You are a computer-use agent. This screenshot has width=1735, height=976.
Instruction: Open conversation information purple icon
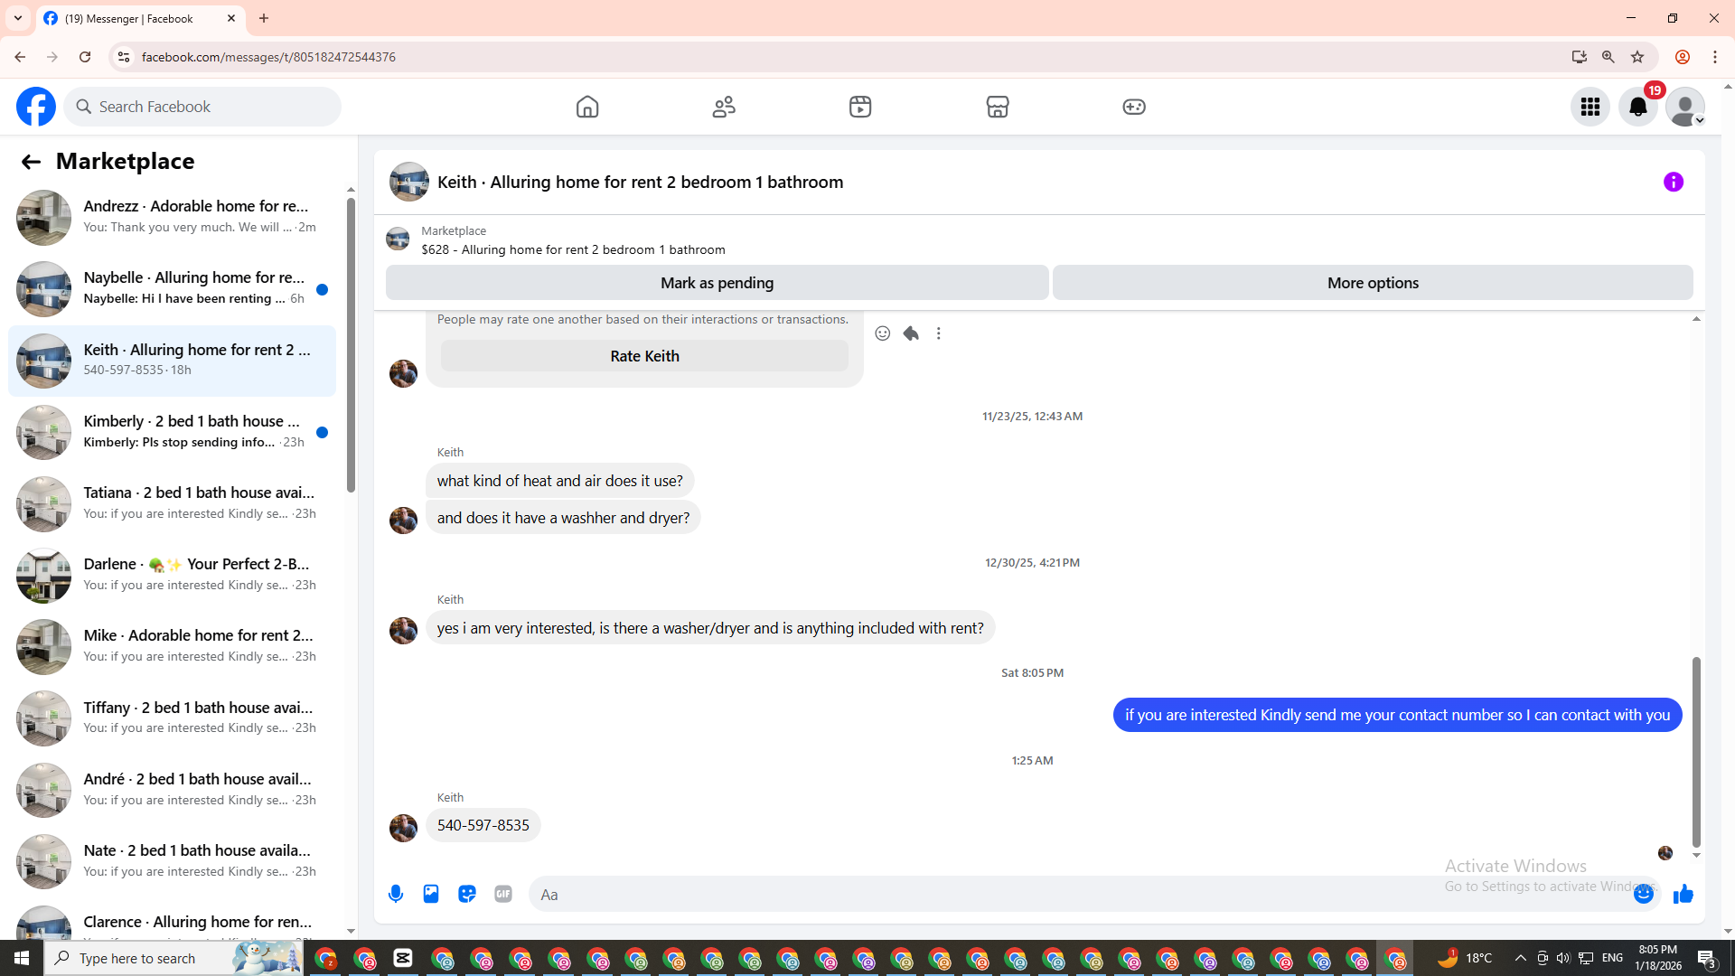tap(1673, 182)
